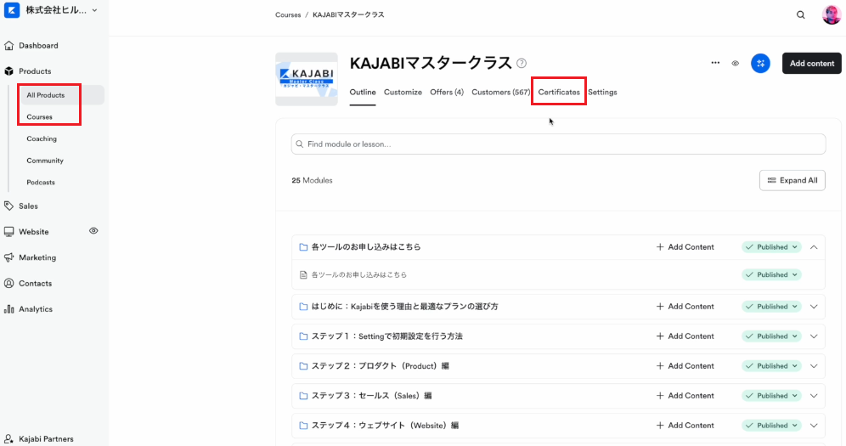Click the Find module or lesson field
Screen dimensions: 846x446
click(558, 144)
